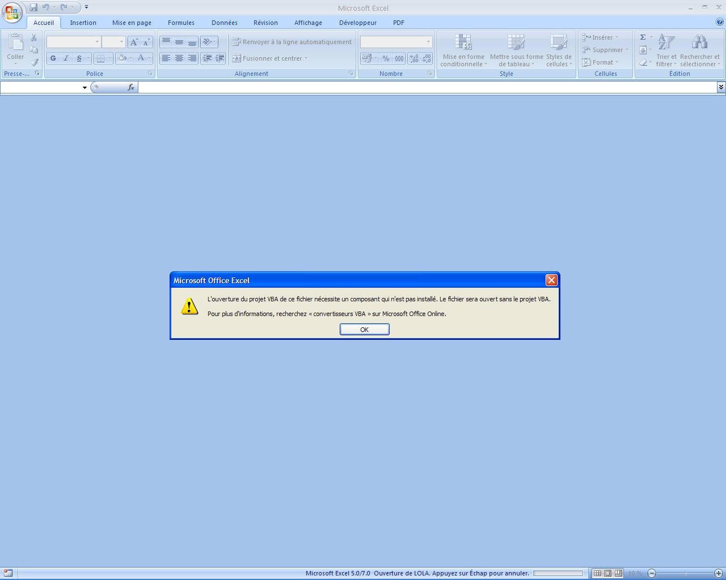The height and width of the screenshot is (580, 726).
Task: Align text left
Action: coord(166,58)
